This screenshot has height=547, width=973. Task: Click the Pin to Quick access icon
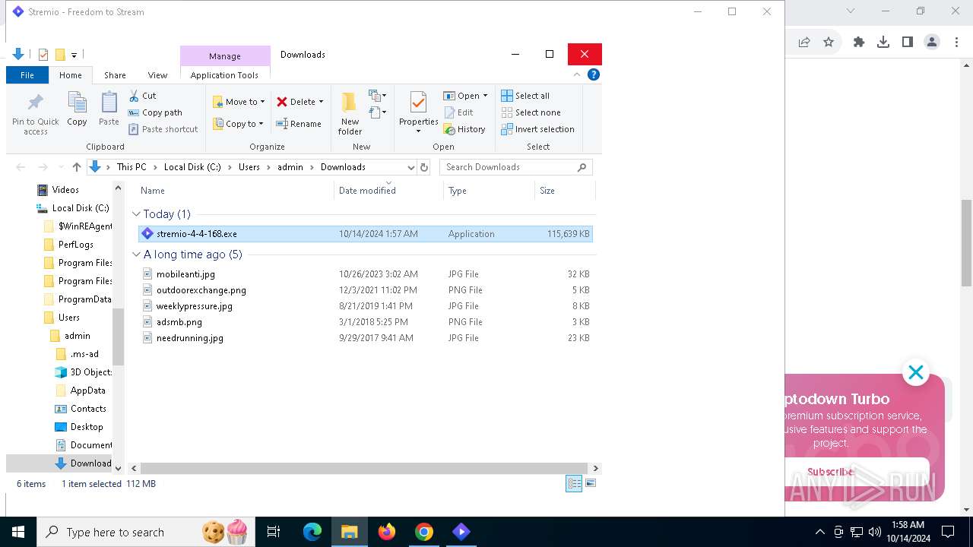(35, 103)
